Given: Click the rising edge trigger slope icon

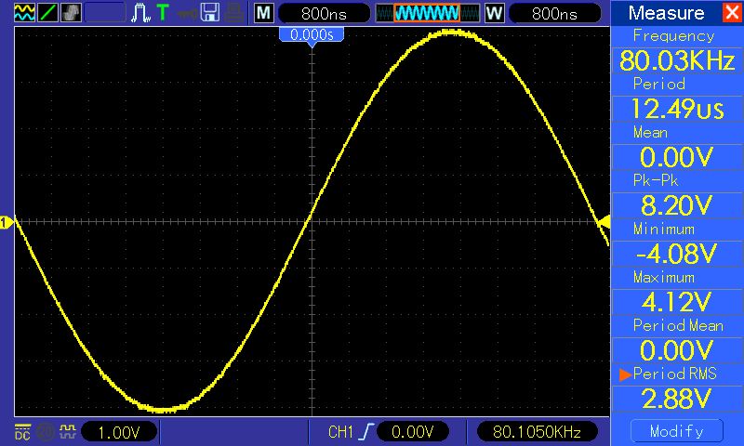Looking at the screenshot, I should (366, 432).
